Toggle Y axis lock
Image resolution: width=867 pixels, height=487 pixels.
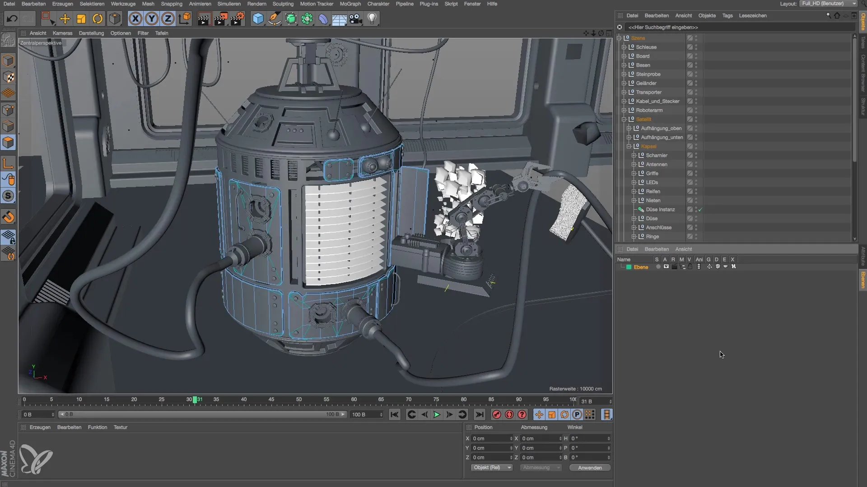click(152, 18)
